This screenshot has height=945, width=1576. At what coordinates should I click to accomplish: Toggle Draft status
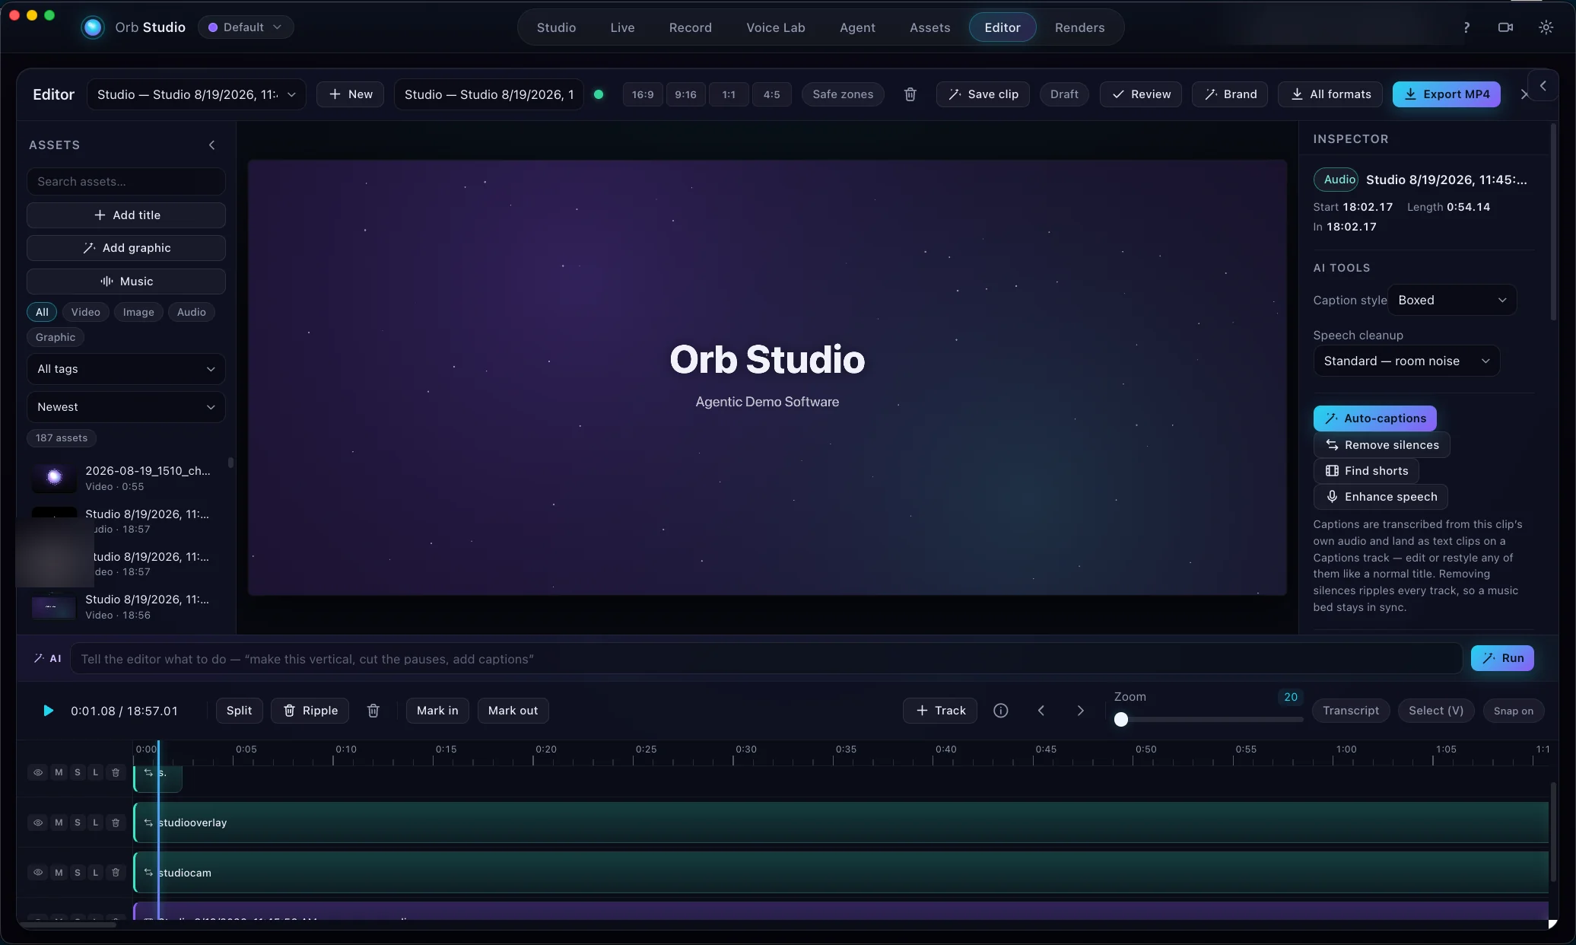[x=1064, y=94]
